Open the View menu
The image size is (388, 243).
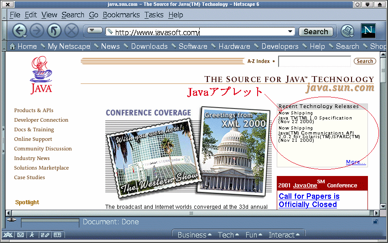(x=49, y=15)
